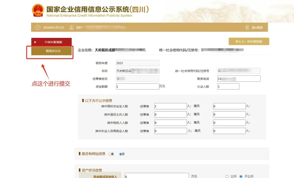The image size is (294, 178).
Task: Click the 导入上一年度信息 button
Action: (x=249, y=41)
